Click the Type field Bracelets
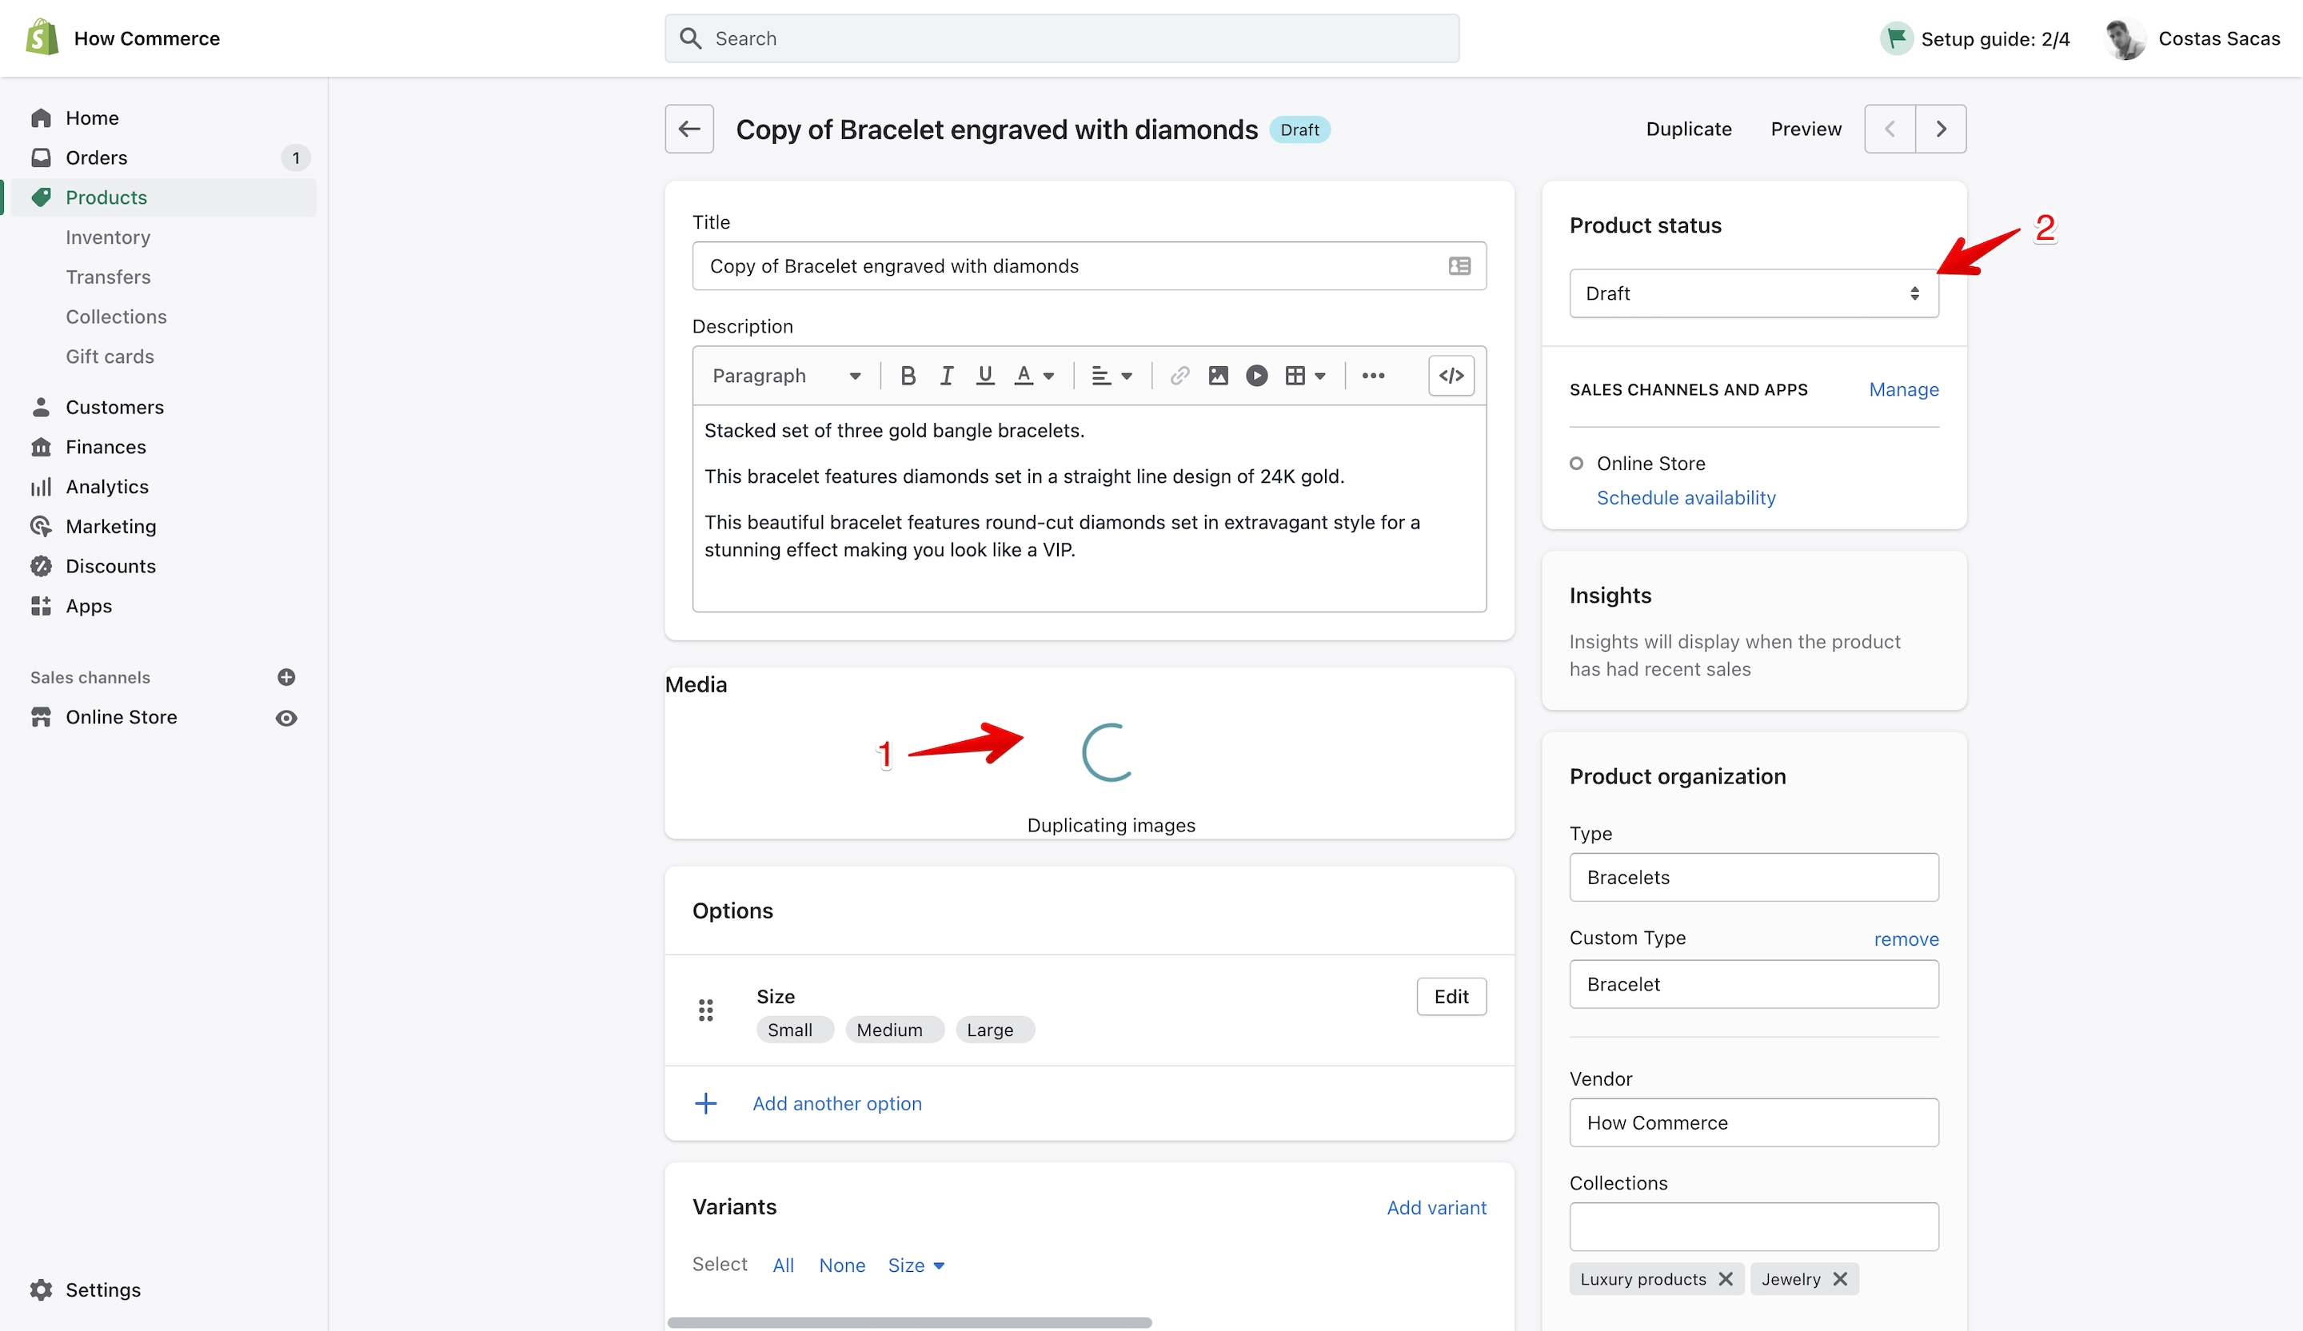The width and height of the screenshot is (2303, 1331). pyautogui.click(x=1753, y=876)
